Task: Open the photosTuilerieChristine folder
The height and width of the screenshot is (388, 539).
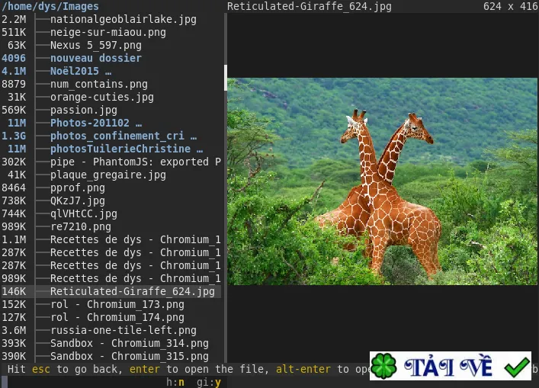Action: 127,149
